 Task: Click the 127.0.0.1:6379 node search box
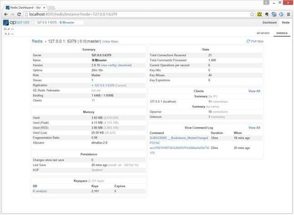[x=60, y=22]
